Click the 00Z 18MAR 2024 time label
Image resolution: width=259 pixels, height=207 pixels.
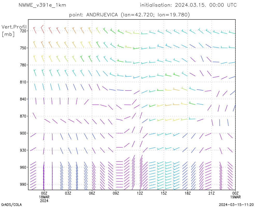pos(44,197)
